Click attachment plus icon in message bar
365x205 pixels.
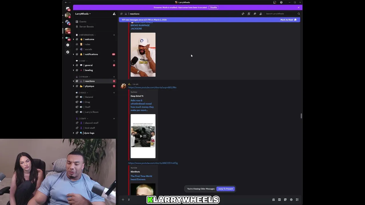123,200
